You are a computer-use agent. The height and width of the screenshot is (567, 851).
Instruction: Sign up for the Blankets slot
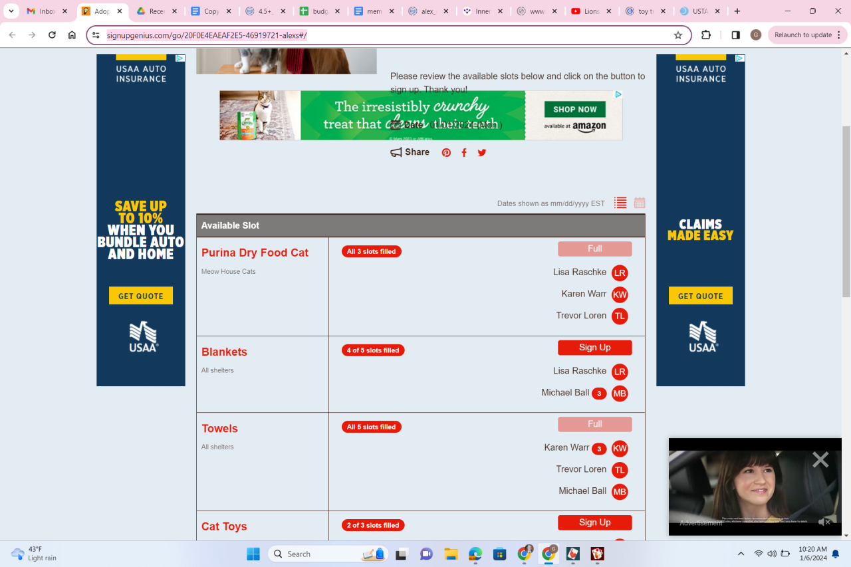click(x=595, y=348)
